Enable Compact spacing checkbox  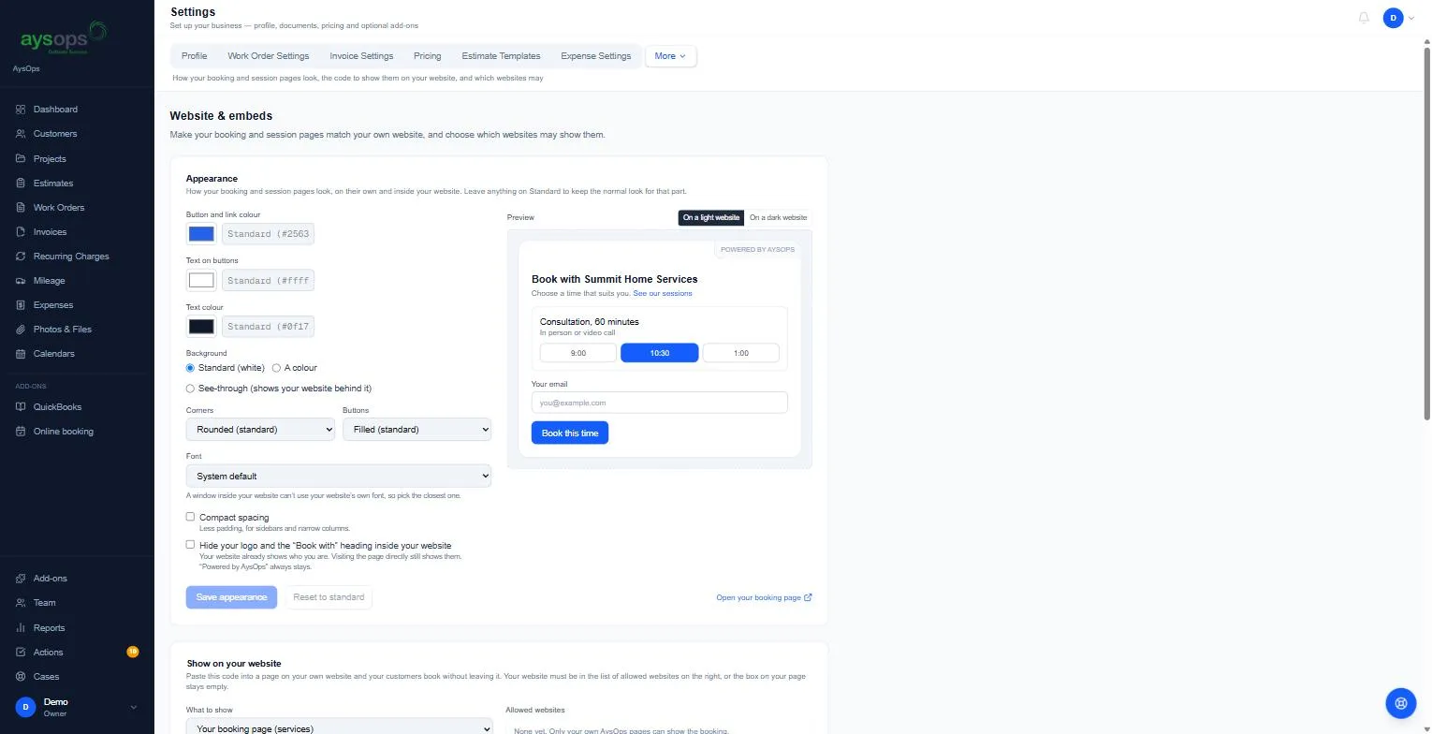point(190,517)
